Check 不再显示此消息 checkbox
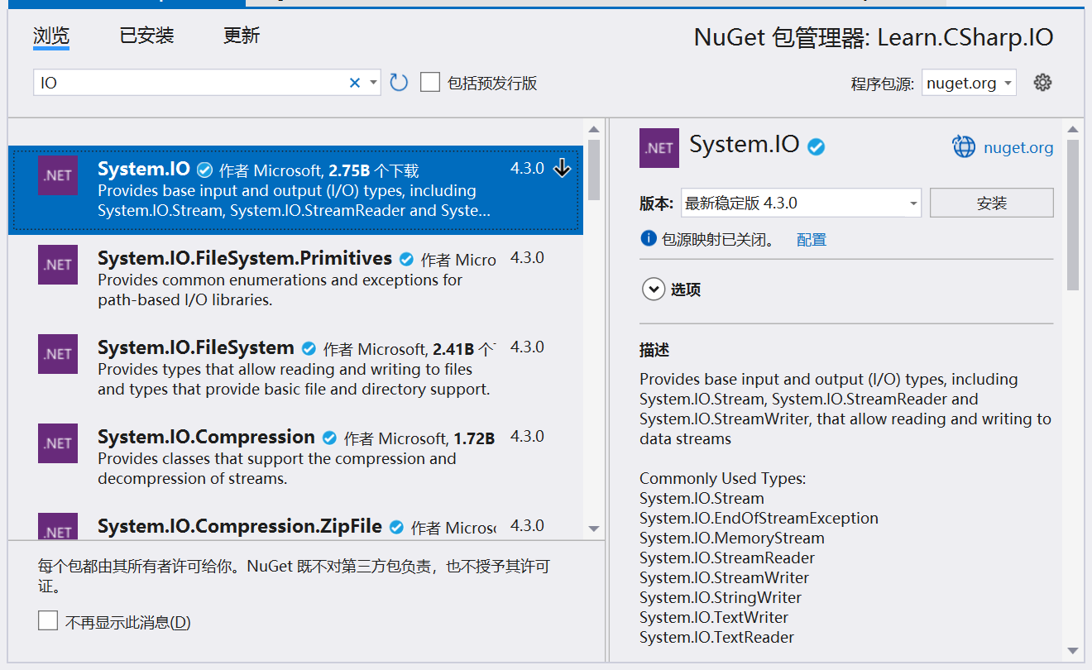1092x670 pixels. (x=48, y=621)
